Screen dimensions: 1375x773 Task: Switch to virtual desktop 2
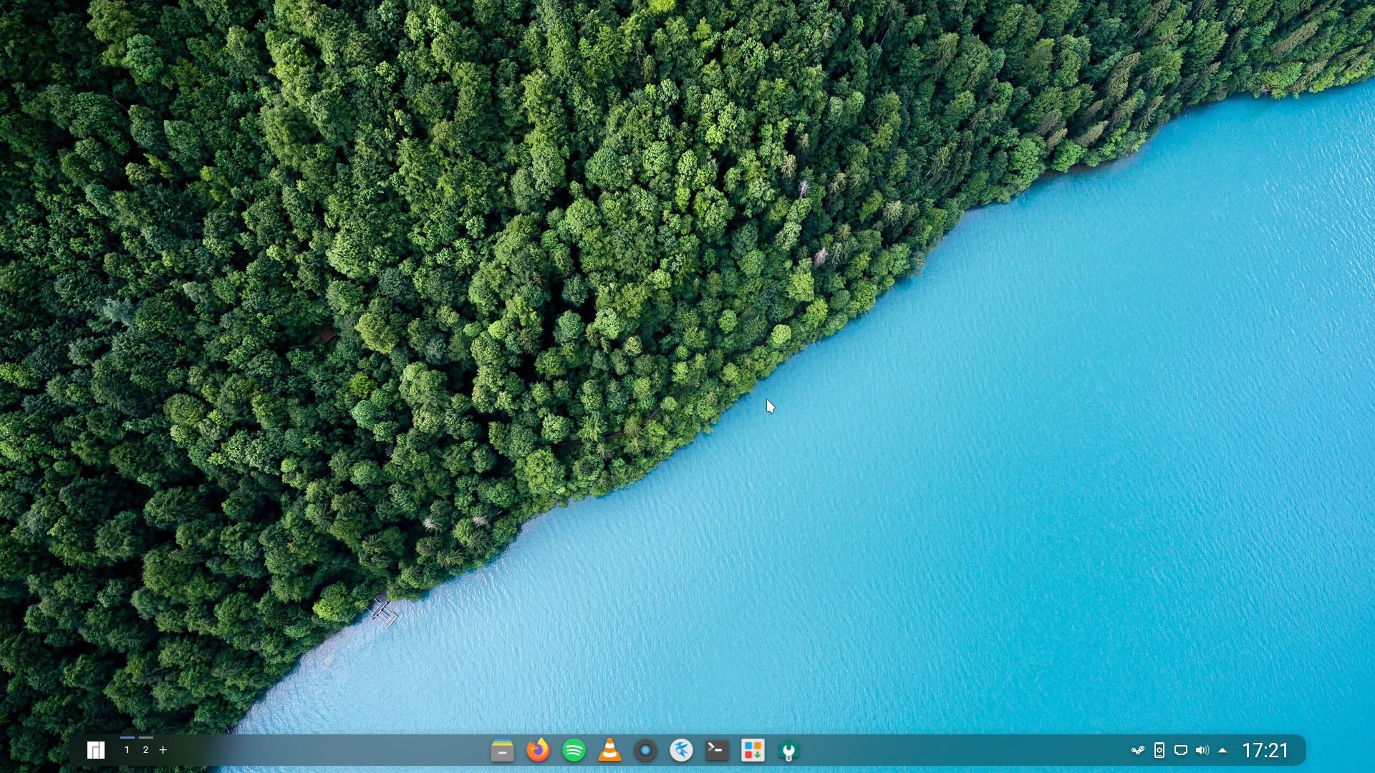(145, 750)
